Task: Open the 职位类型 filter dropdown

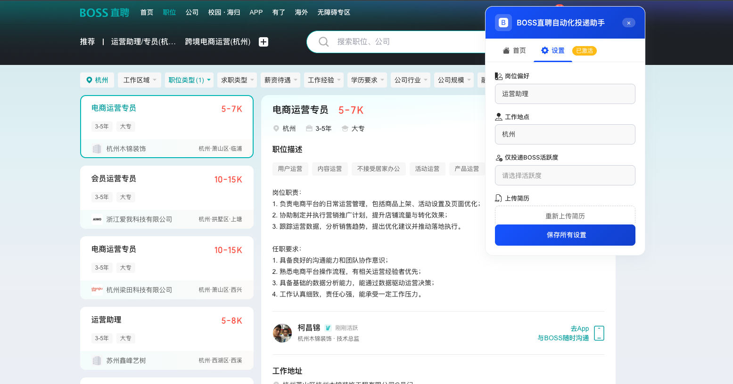Action: [189, 80]
